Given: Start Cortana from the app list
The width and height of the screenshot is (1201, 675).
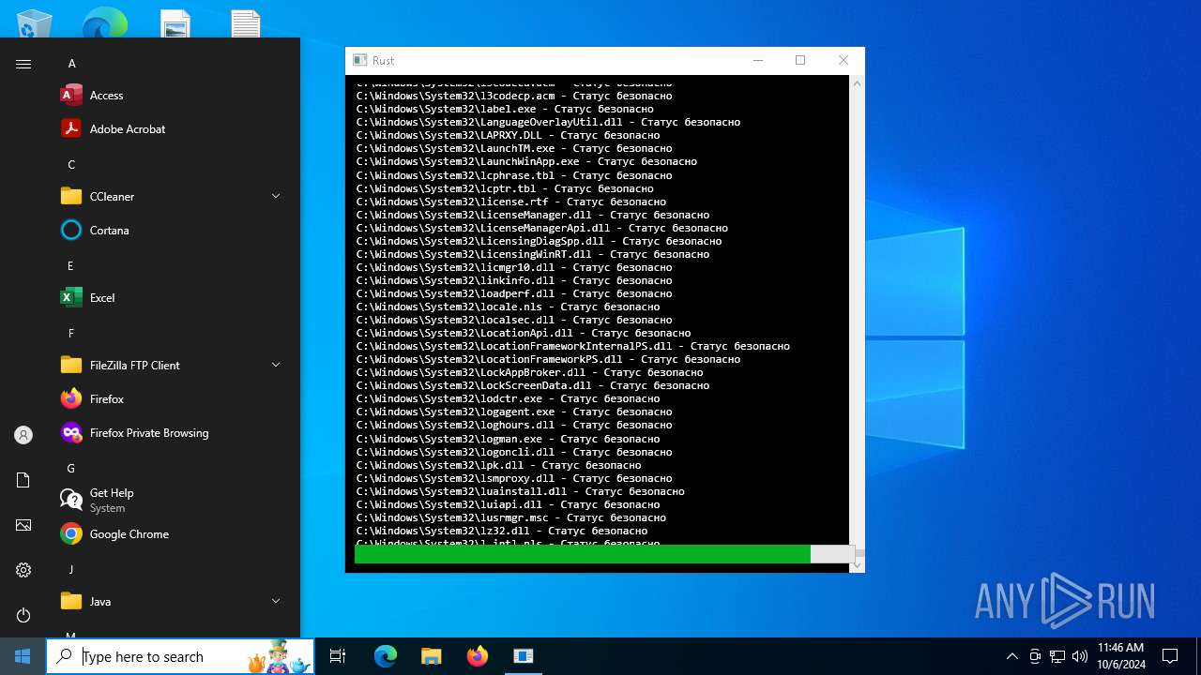Looking at the screenshot, I should click(171, 231).
